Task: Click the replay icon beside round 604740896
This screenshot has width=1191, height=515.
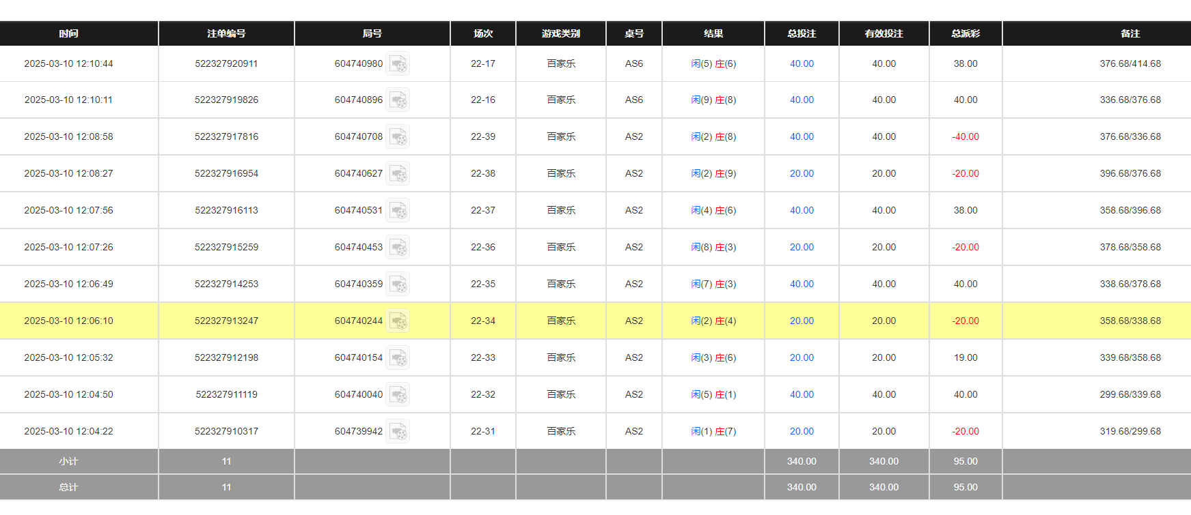Action: click(x=398, y=100)
